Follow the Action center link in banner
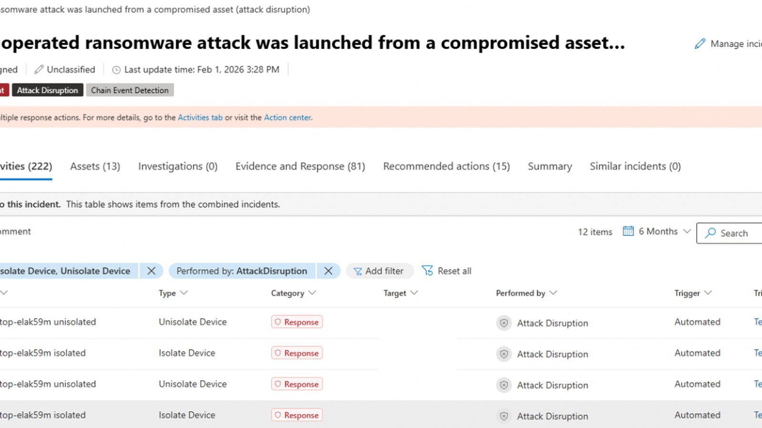The height and width of the screenshot is (428, 762). point(288,117)
